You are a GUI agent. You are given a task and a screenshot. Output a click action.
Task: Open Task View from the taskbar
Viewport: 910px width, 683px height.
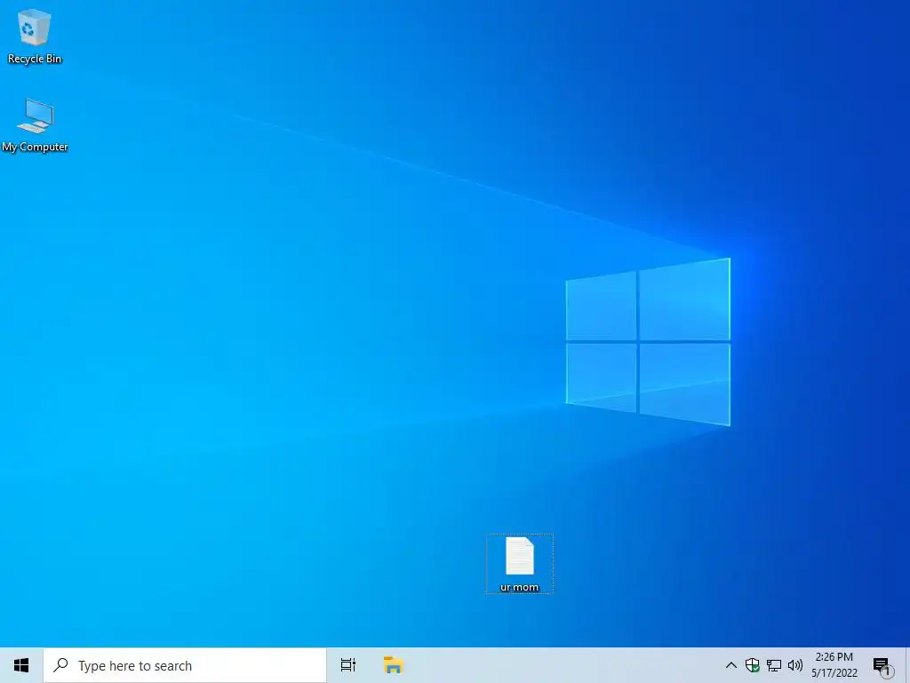348,665
